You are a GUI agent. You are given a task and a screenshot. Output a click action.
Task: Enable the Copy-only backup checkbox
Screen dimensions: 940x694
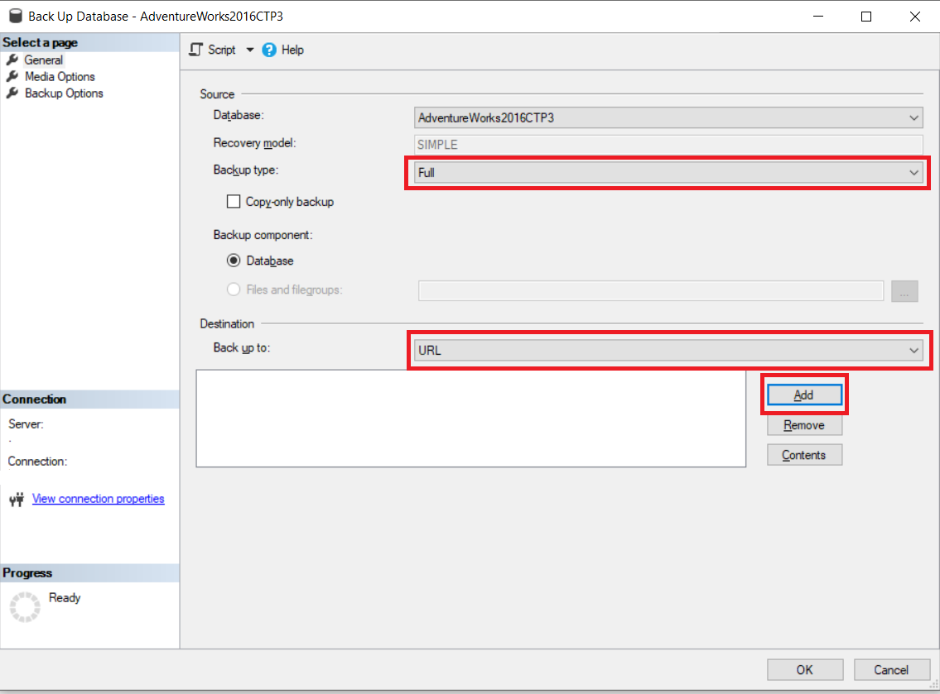[x=234, y=202]
